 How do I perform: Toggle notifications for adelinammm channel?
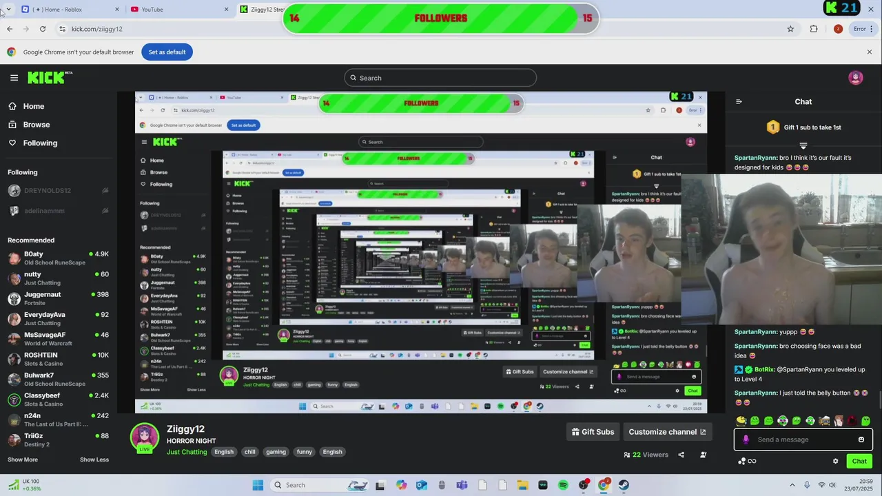click(105, 211)
